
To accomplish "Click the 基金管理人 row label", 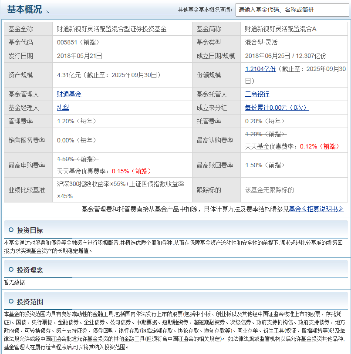I will click(x=24, y=94).
